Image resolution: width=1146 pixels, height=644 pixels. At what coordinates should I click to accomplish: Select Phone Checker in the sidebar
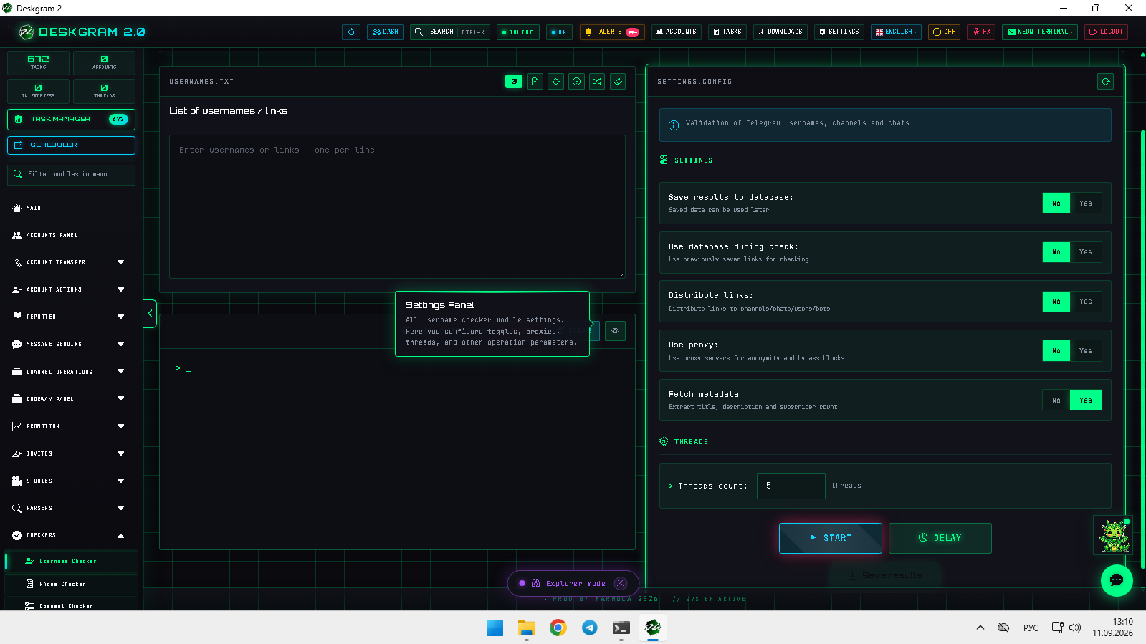point(72,584)
